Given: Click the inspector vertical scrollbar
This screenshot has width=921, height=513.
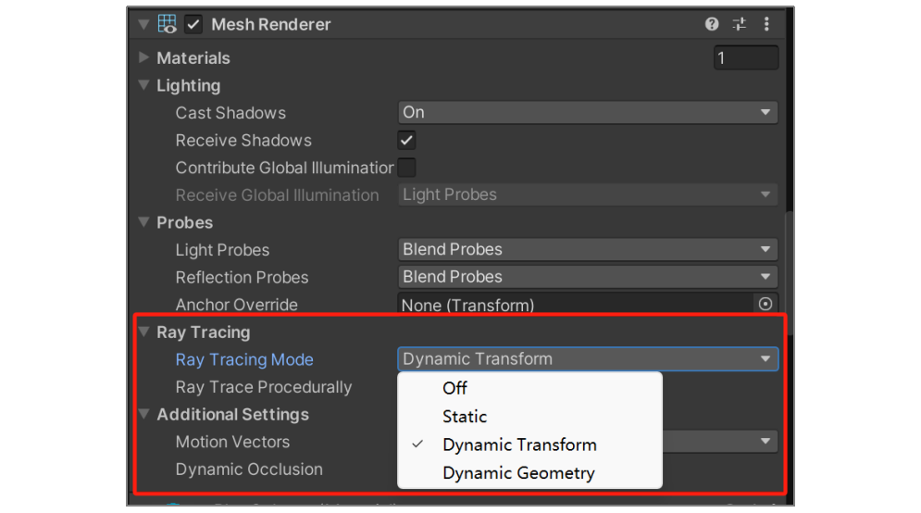Looking at the screenshot, I should (x=790, y=273).
